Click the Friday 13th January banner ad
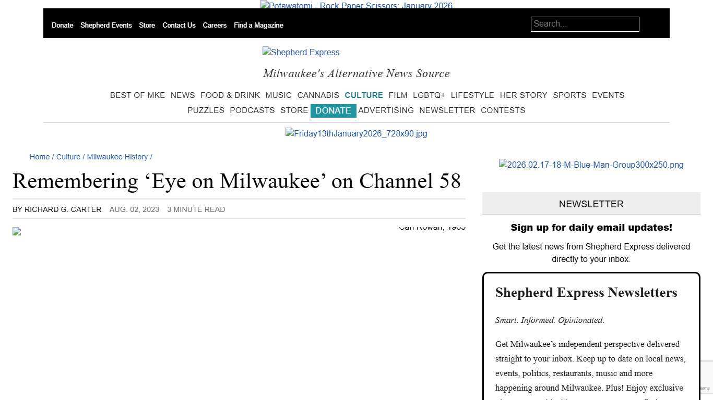The width and height of the screenshot is (713, 400). click(356, 133)
